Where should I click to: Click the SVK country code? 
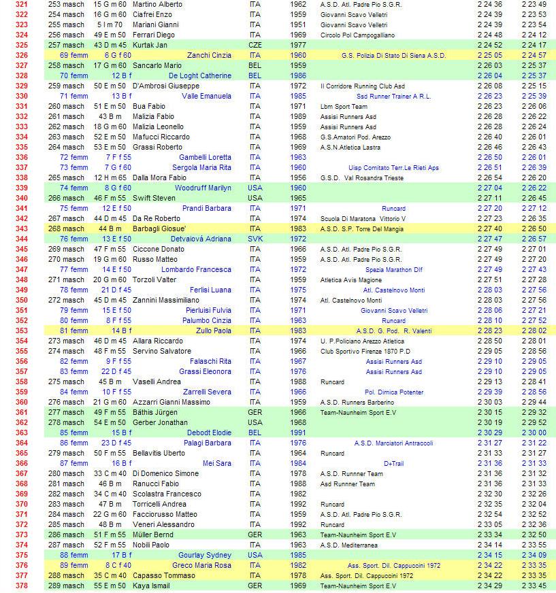pos(255,239)
